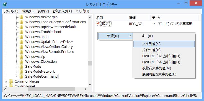This screenshot has height=101, width=204.
Task: Choose QWORD (64 ビット) 値(Q)
Action: (x=164, y=62)
